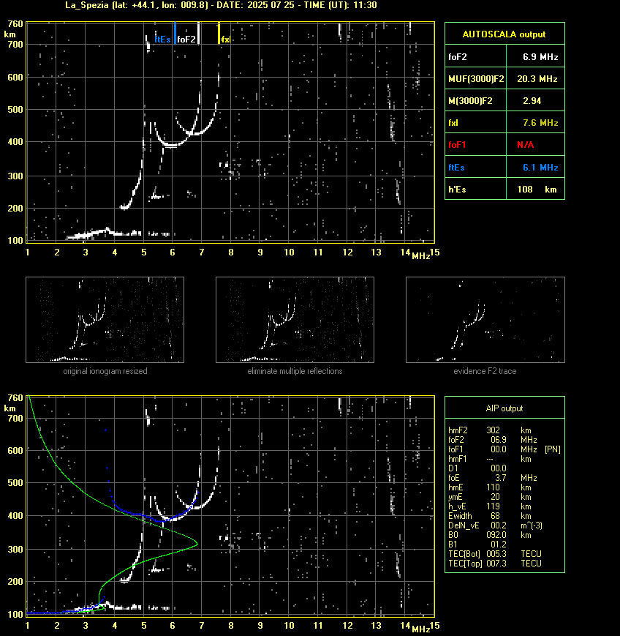Select the B1 01.2 row

(x=477, y=545)
